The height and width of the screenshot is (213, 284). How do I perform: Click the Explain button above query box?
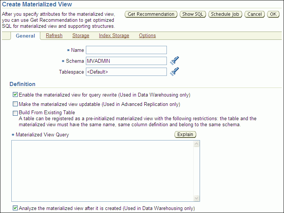[x=185, y=134]
